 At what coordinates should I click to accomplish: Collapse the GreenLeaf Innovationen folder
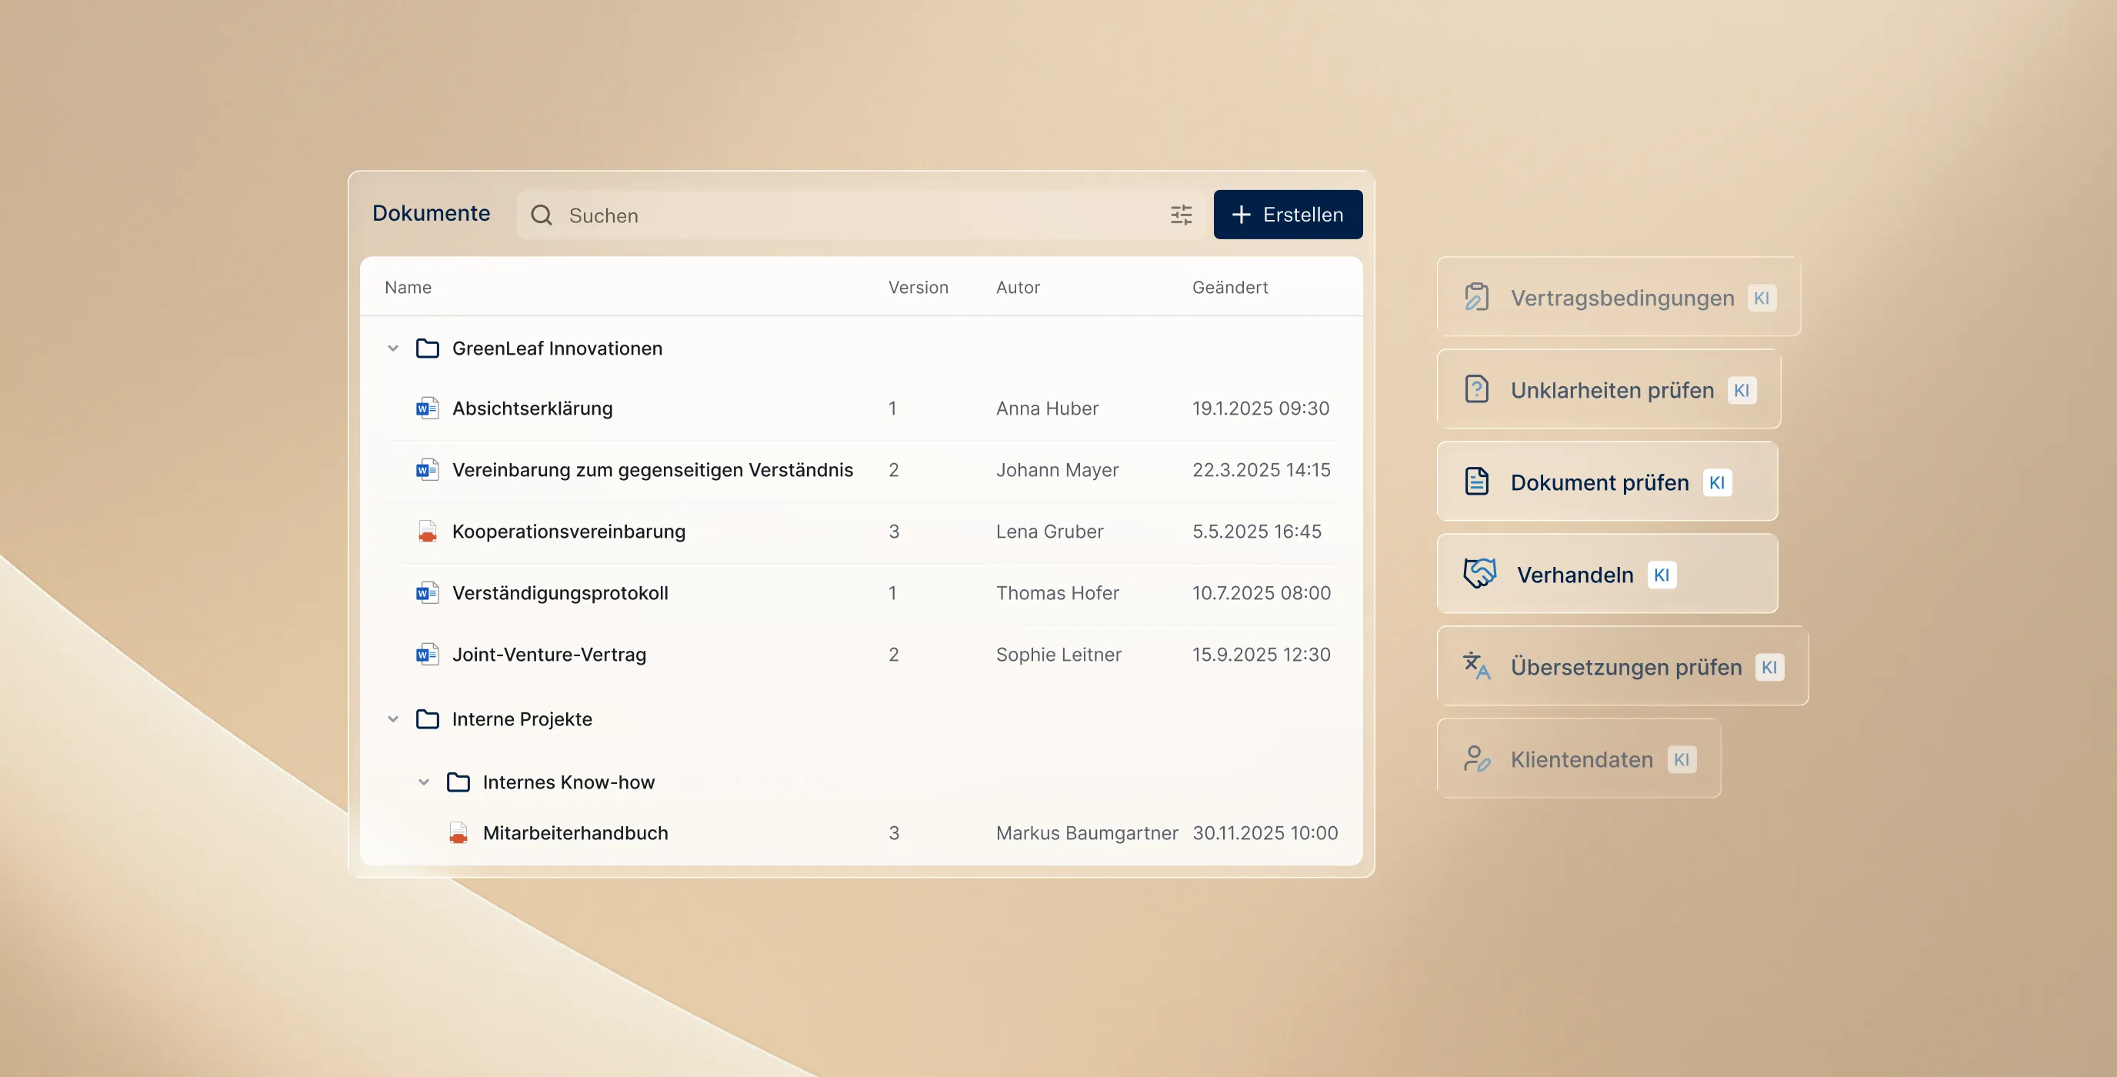(393, 348)
